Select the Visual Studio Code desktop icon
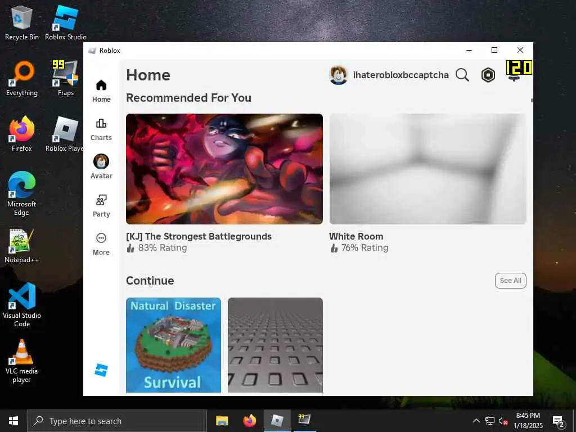The width and height of the screenshot is (576, 432). 22,305
